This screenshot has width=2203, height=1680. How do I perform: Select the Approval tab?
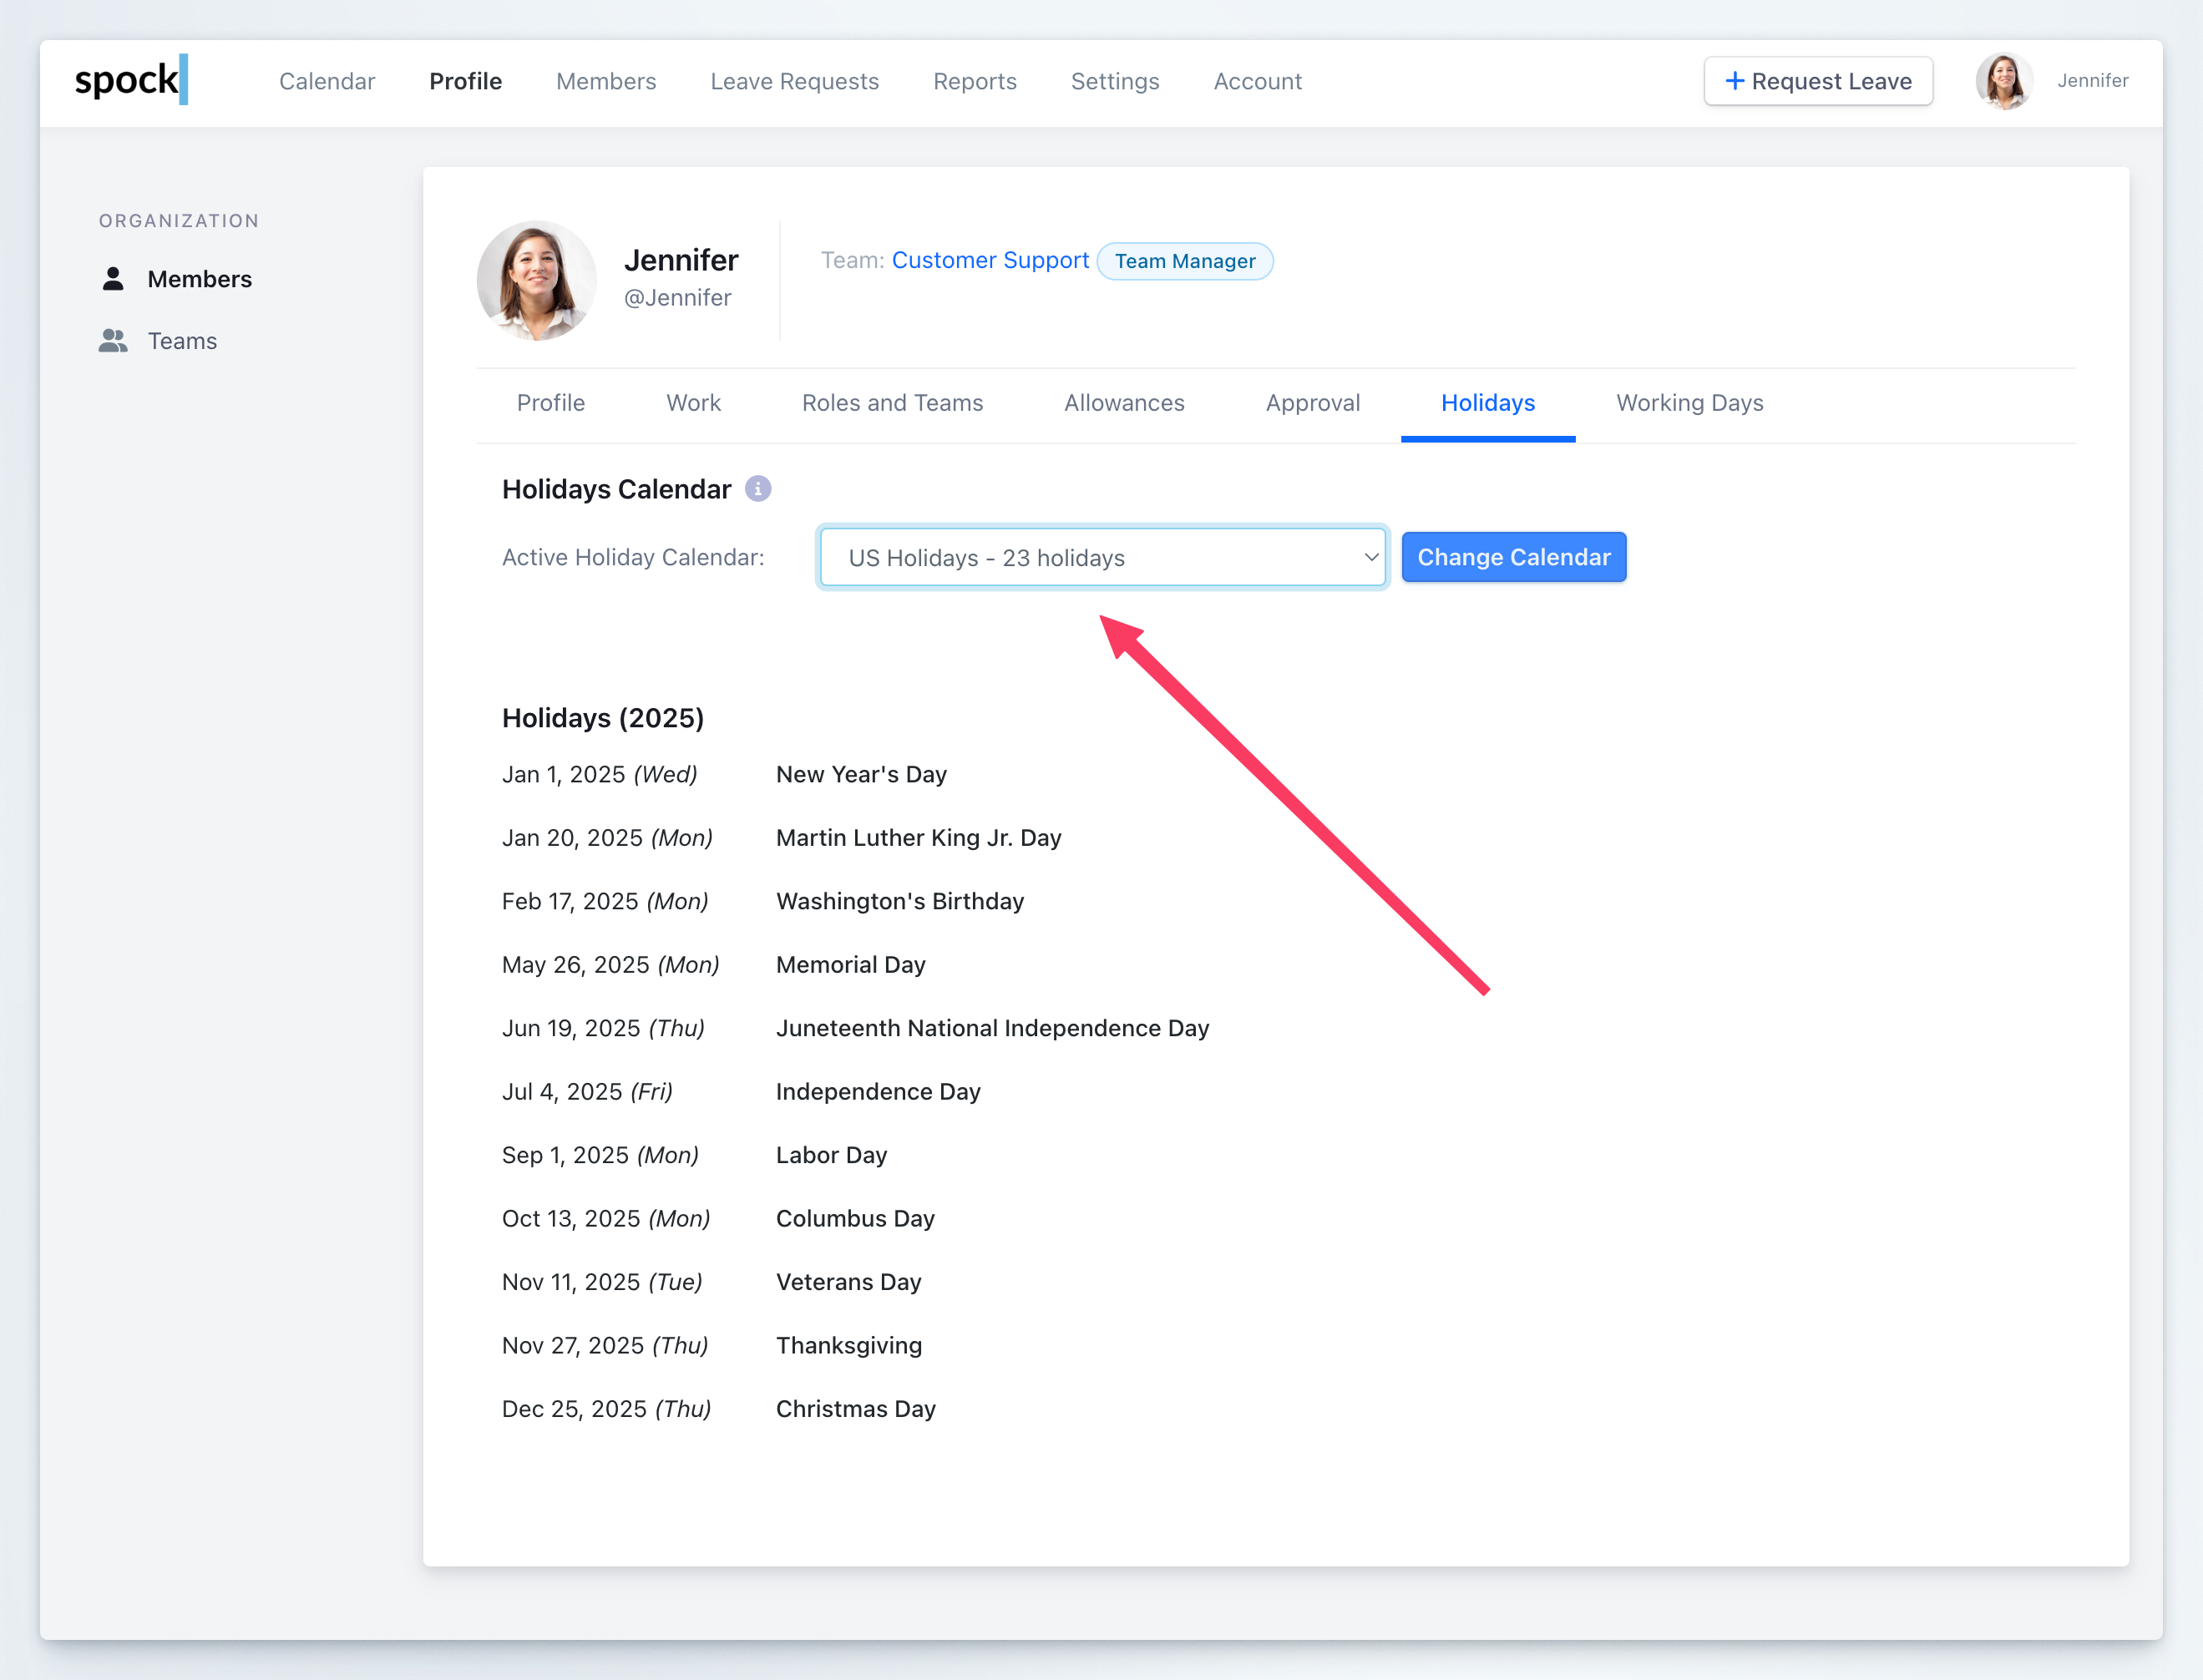[x=1312, y=403]
